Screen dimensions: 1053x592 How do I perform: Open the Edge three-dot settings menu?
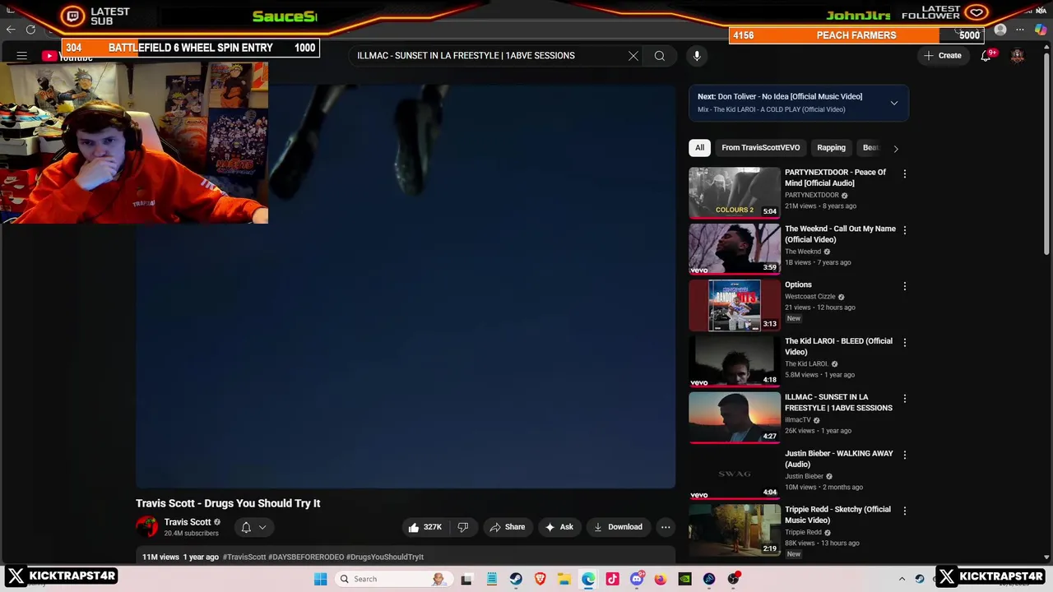tap(1020, 30)
